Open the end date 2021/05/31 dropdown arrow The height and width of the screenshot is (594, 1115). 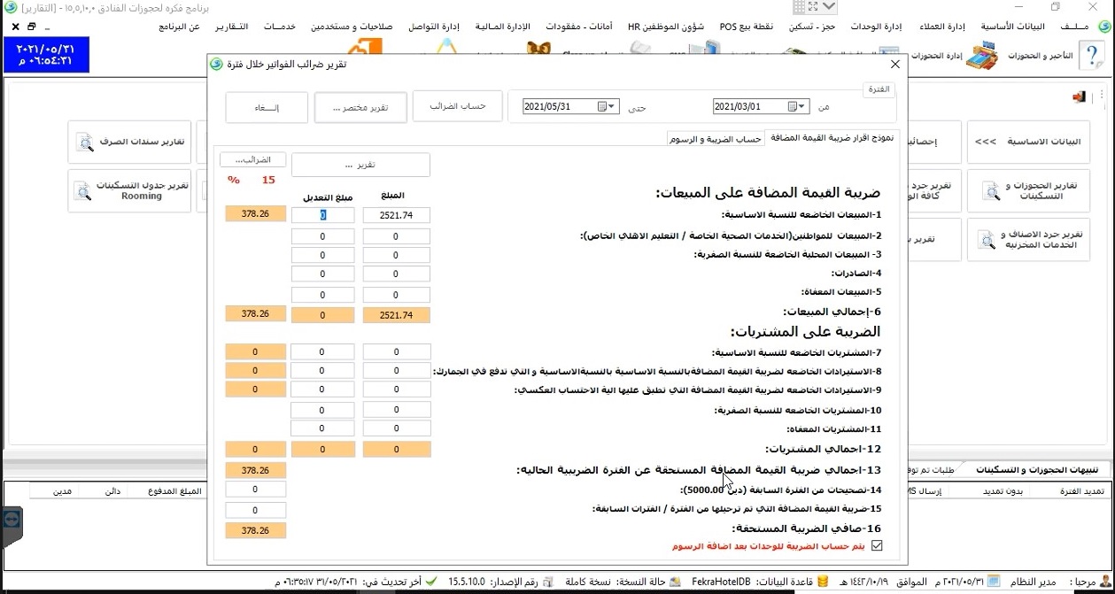(612, 107)
